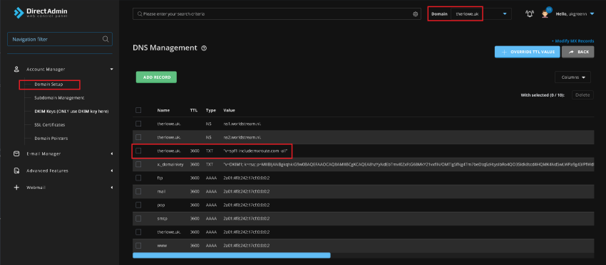The height and width of the screenshot is (265, 606).
Task: Open Domain Pointers
Action: 51,139
